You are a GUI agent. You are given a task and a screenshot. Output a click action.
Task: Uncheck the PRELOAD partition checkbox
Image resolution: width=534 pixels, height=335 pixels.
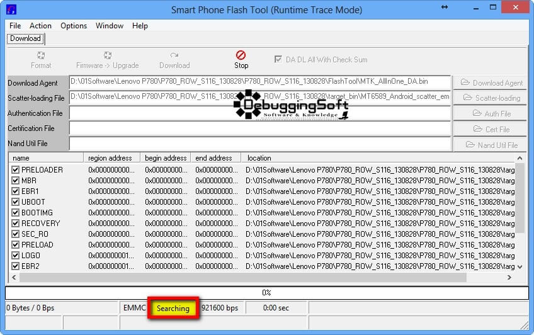[15, 244]
